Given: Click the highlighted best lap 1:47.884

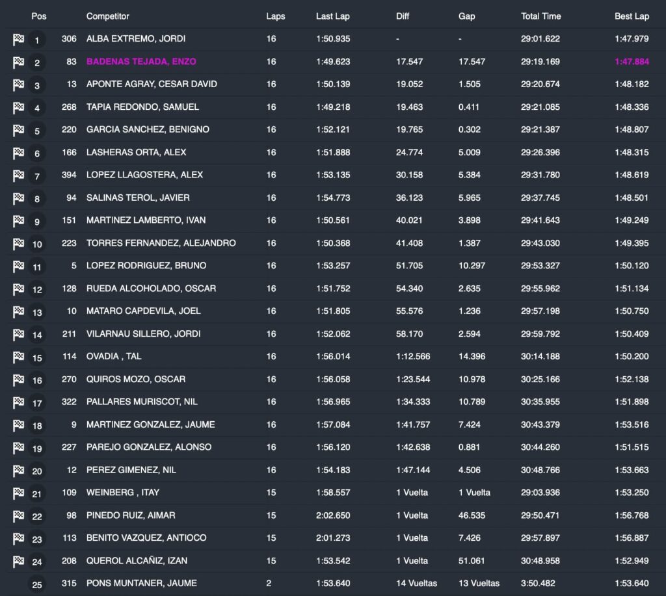Looking at the screenshot, I should pyautogui.click(x=632, y=62).
